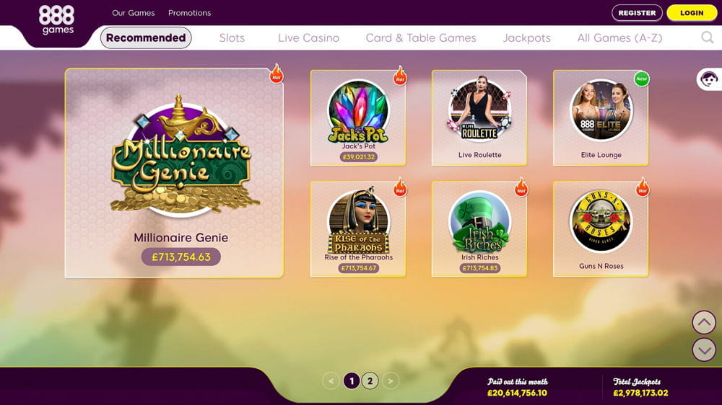Viewport: 722px width, 405px height.
Task: Launch the Jack's Pot game icon
Action: pyautogui.click(x=358, y=111)
